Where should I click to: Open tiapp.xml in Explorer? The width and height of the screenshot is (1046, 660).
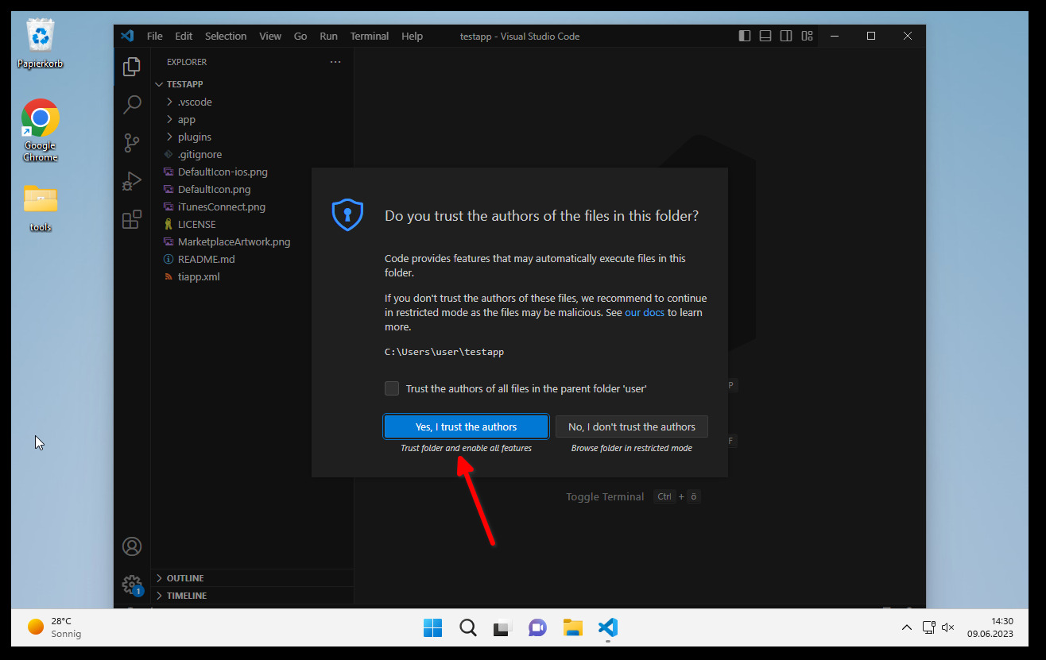(x=252, y=276)
